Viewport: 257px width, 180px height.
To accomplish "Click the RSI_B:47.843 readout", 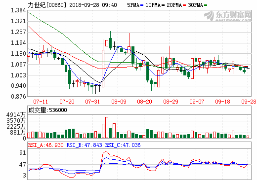I will coord(84,145).
